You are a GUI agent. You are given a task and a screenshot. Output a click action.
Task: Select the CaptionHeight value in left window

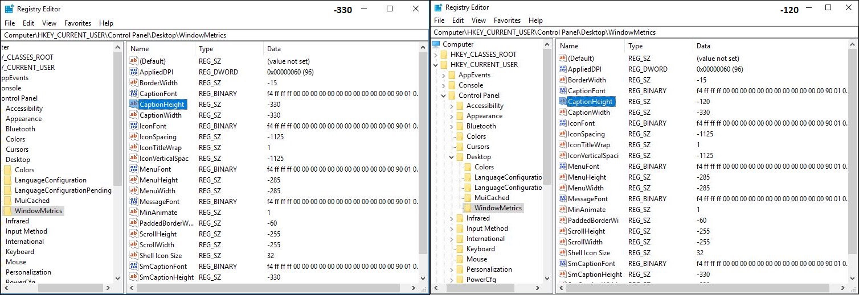(x=162, y=104)
